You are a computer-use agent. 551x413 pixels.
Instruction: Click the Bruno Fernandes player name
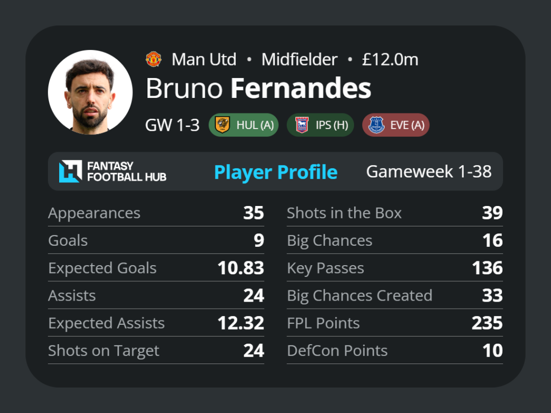pyautogui.click(x=258, y=88)
